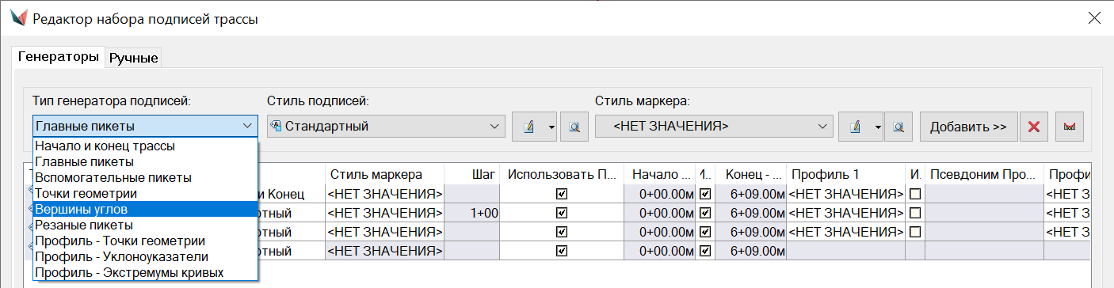Screen dimensions: 1114x288
Task: Uncheck Использовать checkbox in first table row
Action: (562, 193)
